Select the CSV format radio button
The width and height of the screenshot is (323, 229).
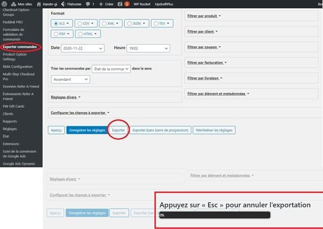tap(80, 24)
